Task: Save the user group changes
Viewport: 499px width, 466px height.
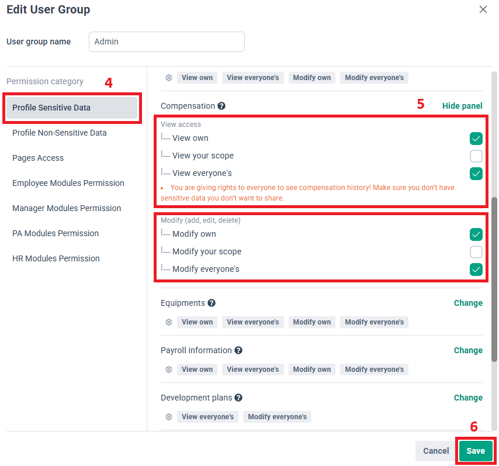Action: 476,451
